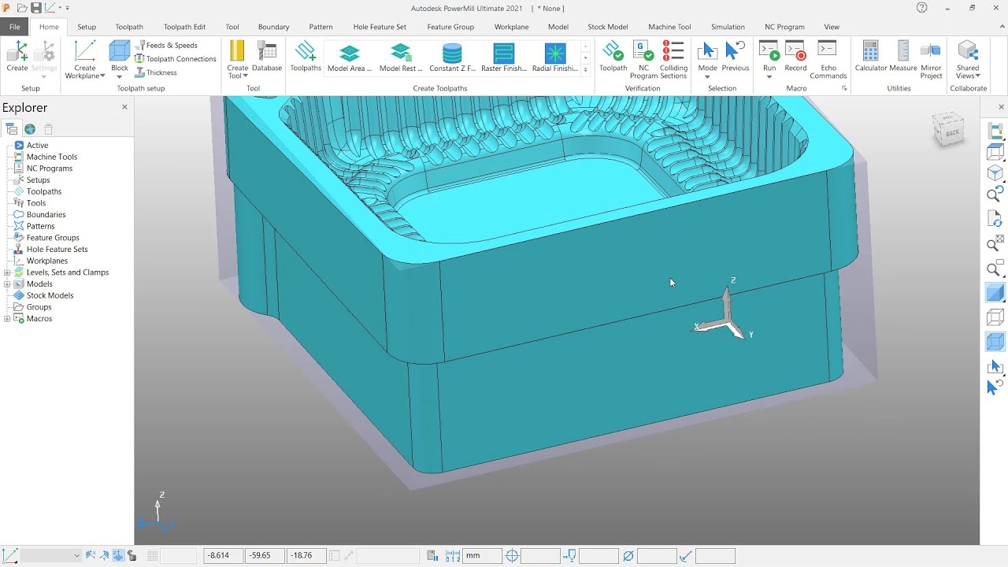The width and height of the screenshot is (1008, 567).
Task: Toggle wireframe view mode
Action: 995,317
